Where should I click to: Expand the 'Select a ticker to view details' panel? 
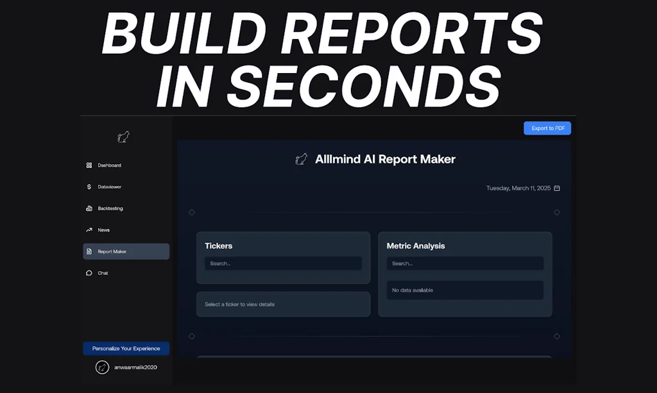point(283,304)
